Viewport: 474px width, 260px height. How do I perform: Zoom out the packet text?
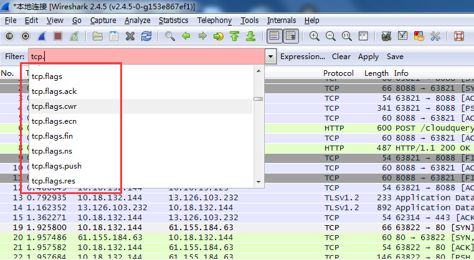330,37
